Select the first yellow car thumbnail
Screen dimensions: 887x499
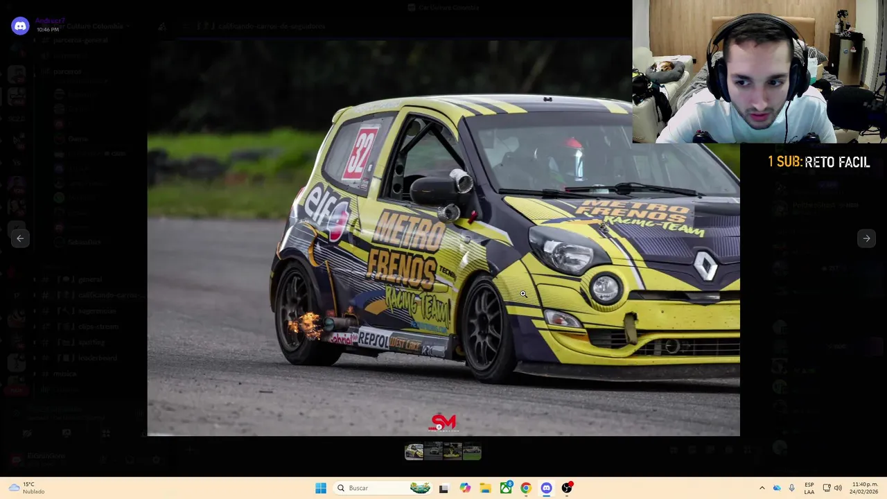pyautogui.click(x=414, y=452)
